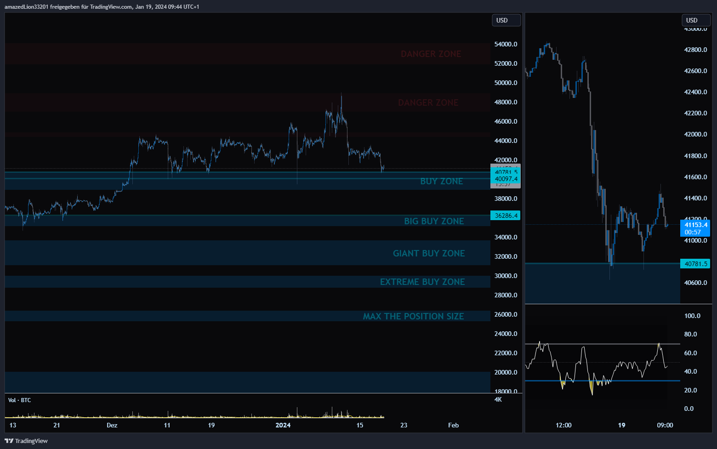Click the Vol · BTC indicator legend
This screenshot has height=449, width=717.
19,400
